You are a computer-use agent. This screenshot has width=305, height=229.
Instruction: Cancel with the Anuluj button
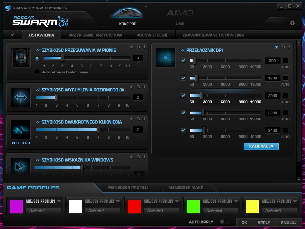pyautogui.click(x=288, y=222)
